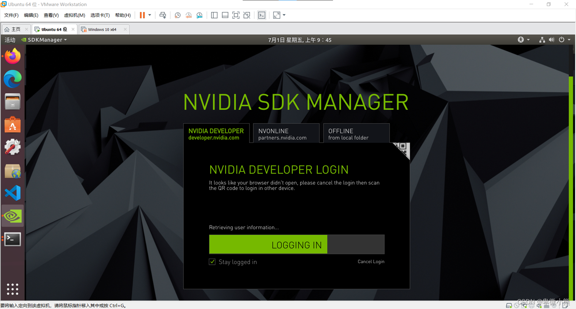Show all applications grid
This screenshot has width=576, height=309.
click(13, 289)
